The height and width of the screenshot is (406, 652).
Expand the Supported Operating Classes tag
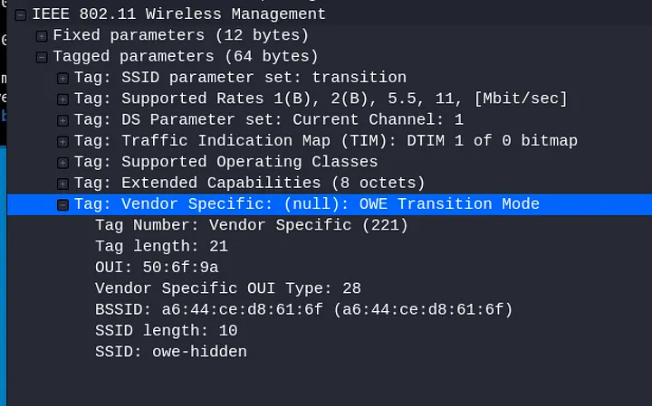(x=62, y=163)
